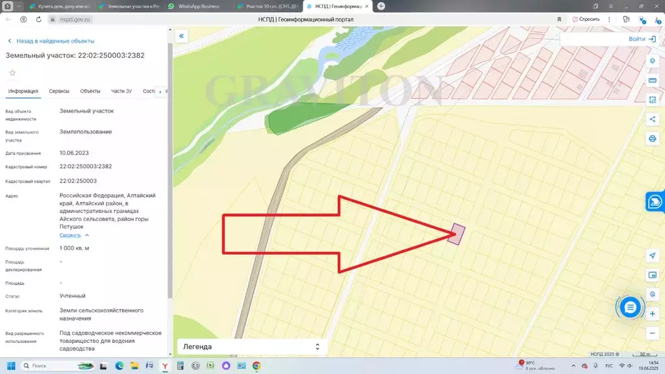Show more tabs with the right chevron

coord(160,92)
